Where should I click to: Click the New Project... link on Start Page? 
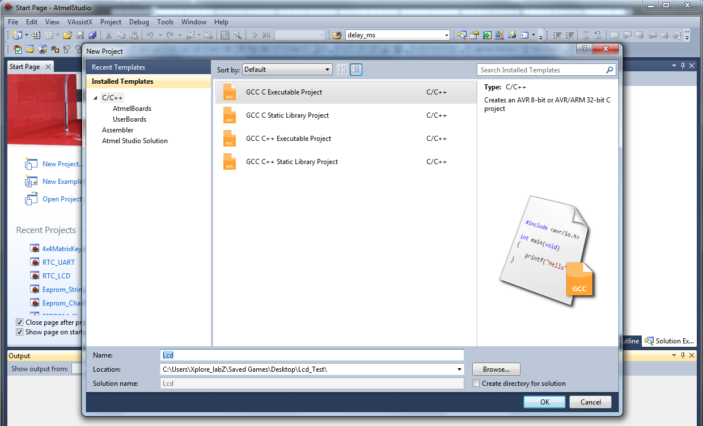62,164
